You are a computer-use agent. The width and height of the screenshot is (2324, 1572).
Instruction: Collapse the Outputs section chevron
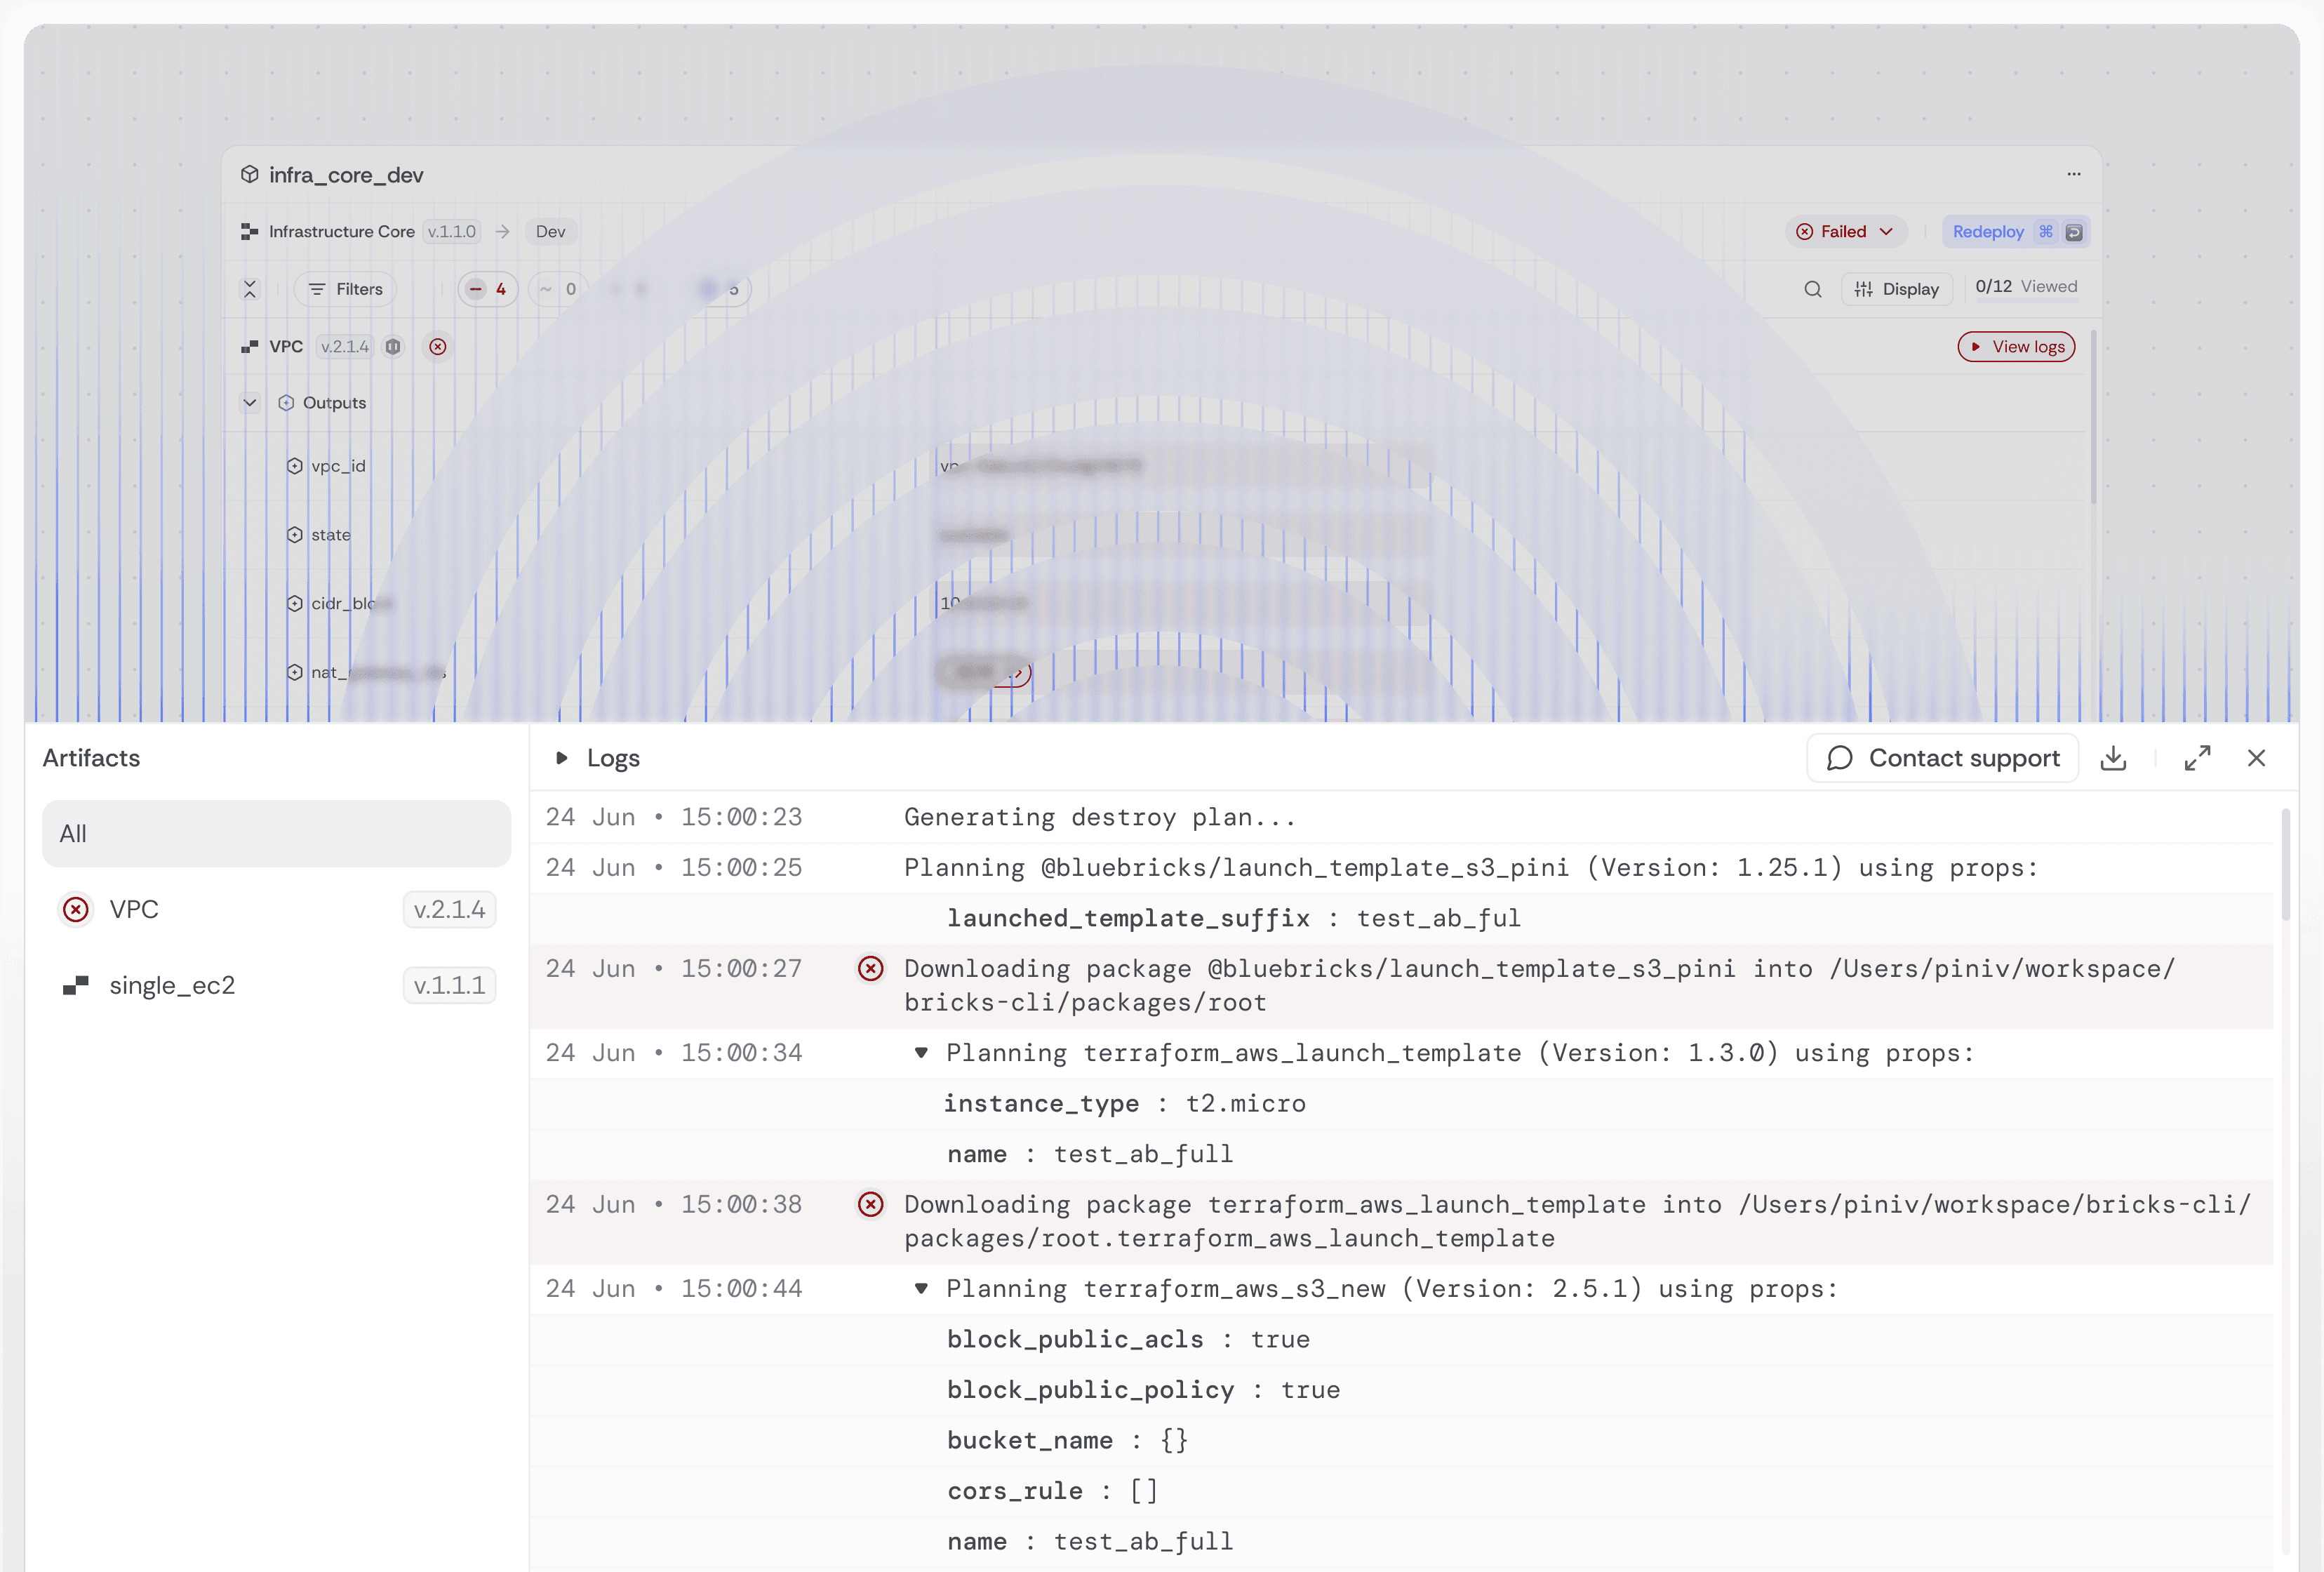click(250, 402)
